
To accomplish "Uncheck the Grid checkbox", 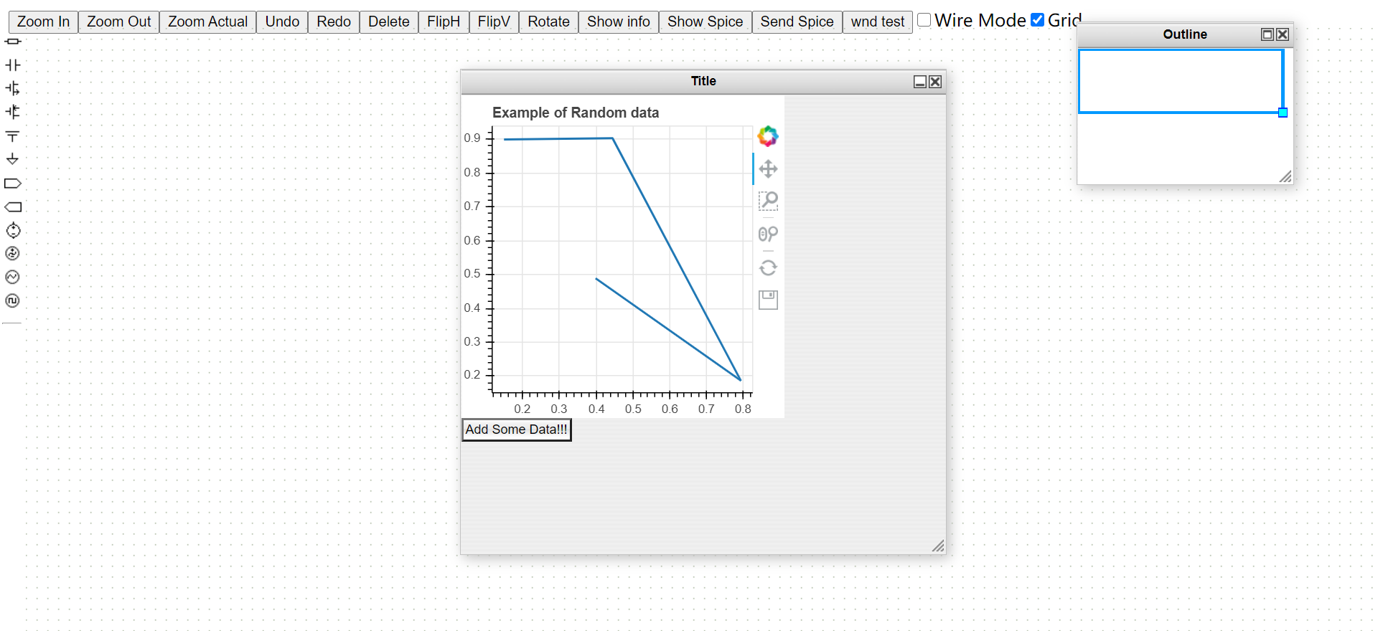I will (1037, 20).
